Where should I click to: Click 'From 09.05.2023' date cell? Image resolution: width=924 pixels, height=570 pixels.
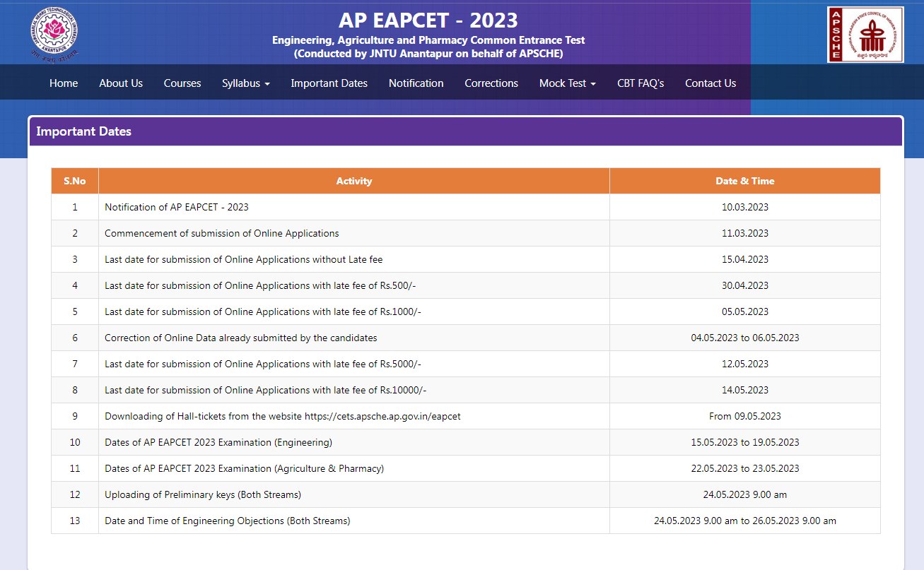(745, 416)
